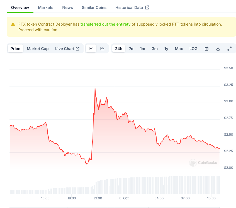Toggle LOG scale on chart
Screen dimensions: 236x208
click(x=193, y=49)
